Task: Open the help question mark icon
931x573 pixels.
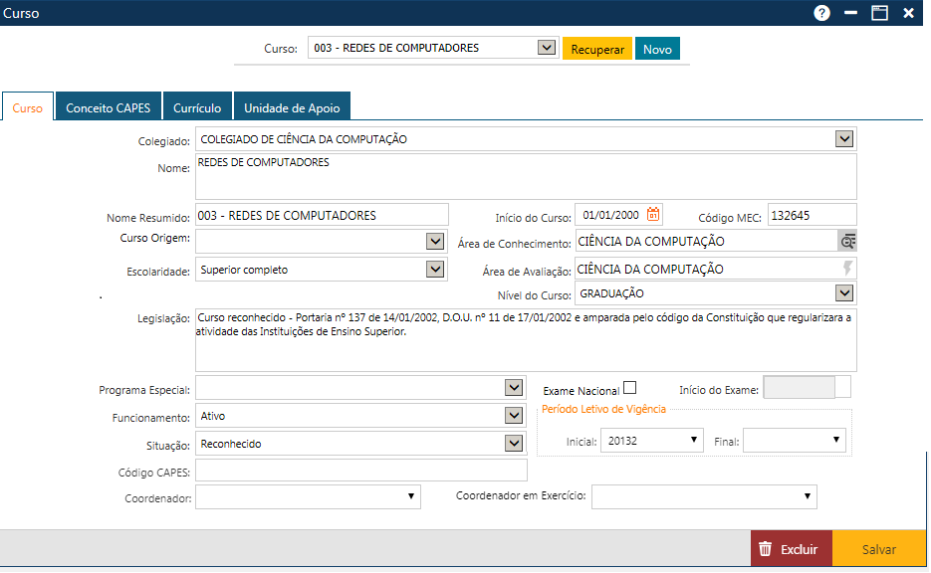Action: pyautogui.click(x=821, y=13)
